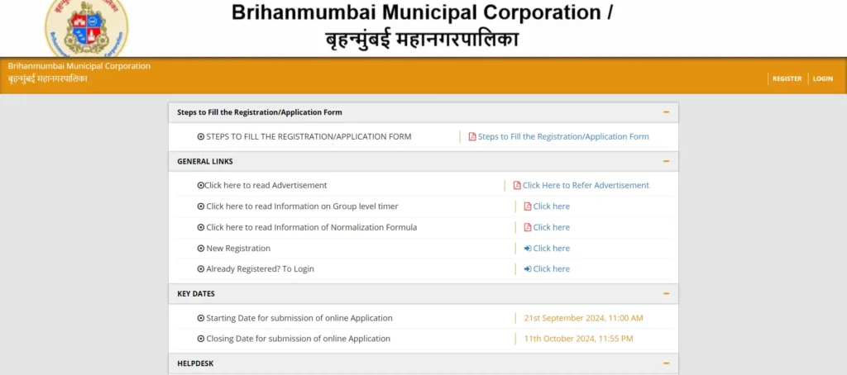Collapse the Steps to Fill section
Image resolution: width=847 pixels, height=375 pixels.
click(666, 112)
